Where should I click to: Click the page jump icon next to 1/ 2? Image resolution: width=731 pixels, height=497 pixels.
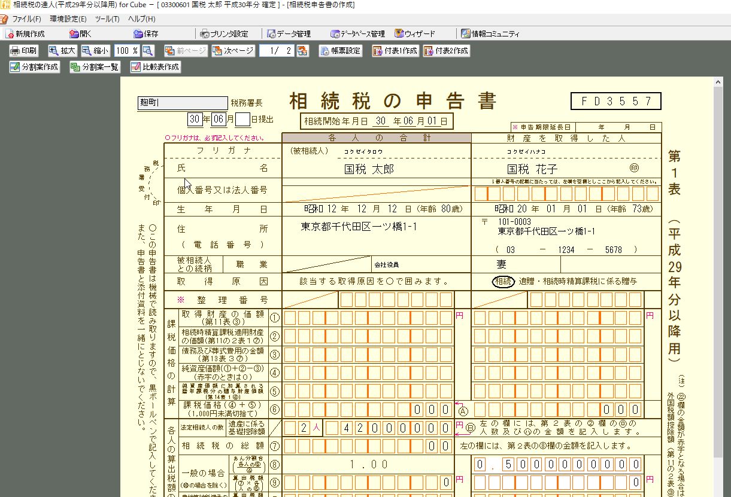coord(302,51)
